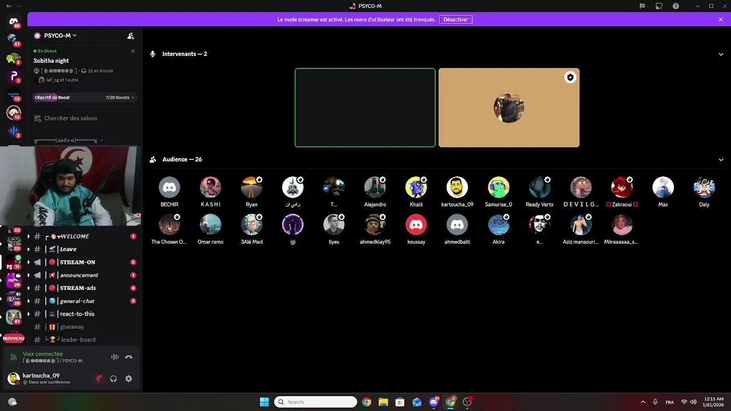Dismiss the streamer mode purple banner
This screenshot has width=731, height=411.
721,19
